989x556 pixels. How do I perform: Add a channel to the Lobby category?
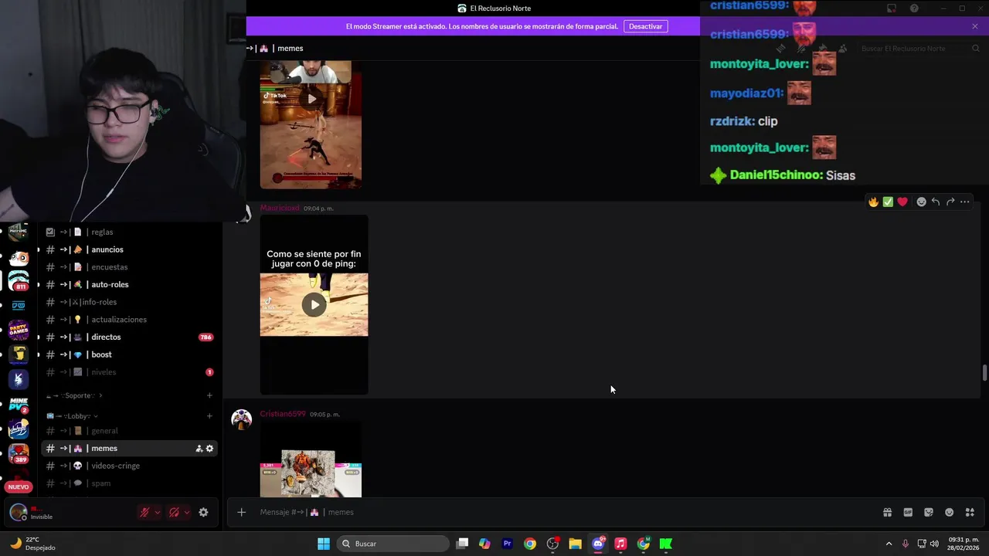(209, 416)
